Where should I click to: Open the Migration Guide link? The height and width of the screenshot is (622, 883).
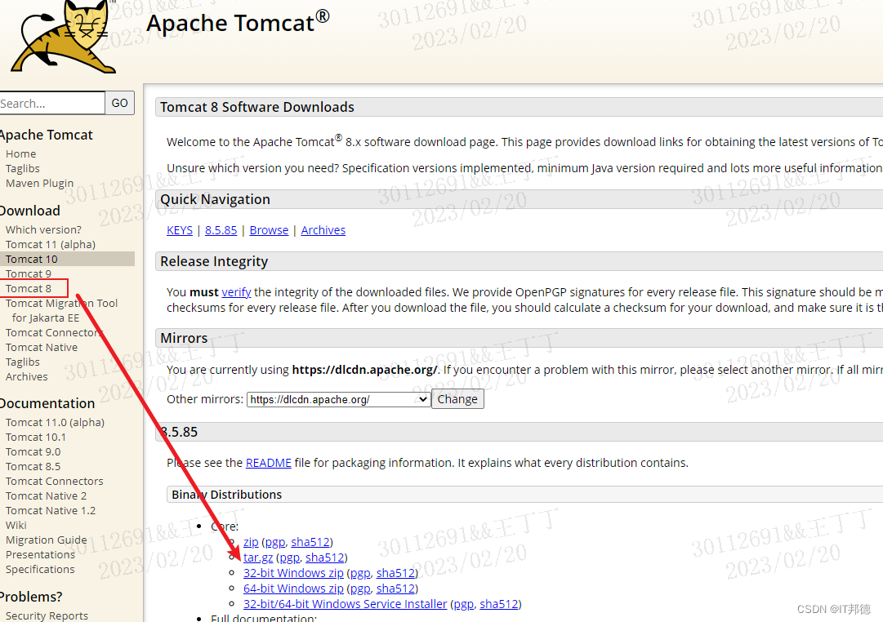(47, 540)
